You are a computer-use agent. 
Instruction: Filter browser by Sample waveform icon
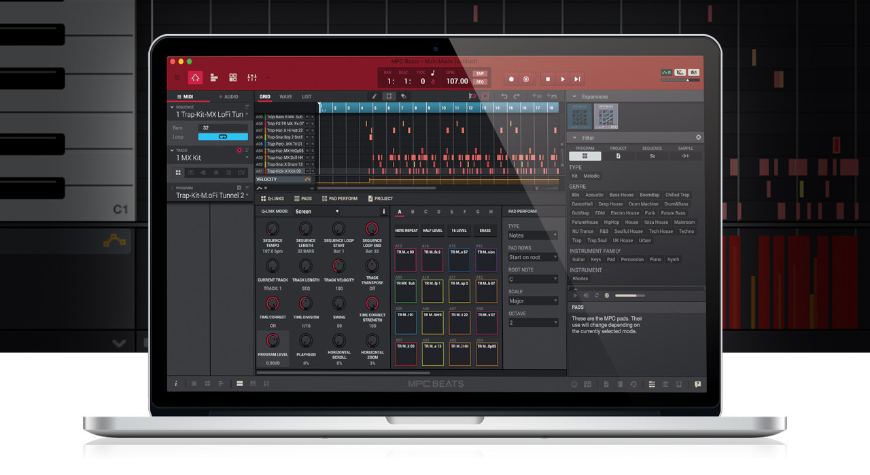coord(685,156)
